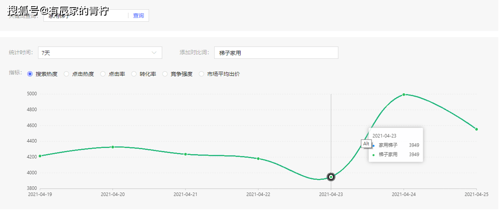
Task: Click the 2021-04-21 data point
Action: click(185, 154)
